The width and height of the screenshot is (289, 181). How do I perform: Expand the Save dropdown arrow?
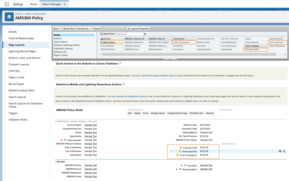61,29
